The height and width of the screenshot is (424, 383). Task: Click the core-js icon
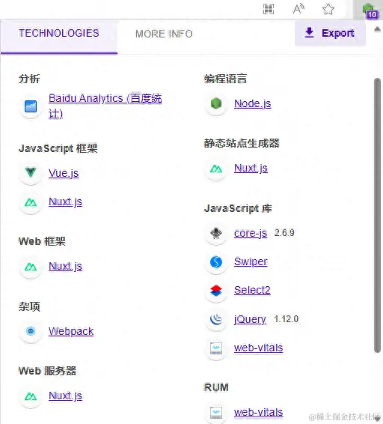(x=216, y=233)
